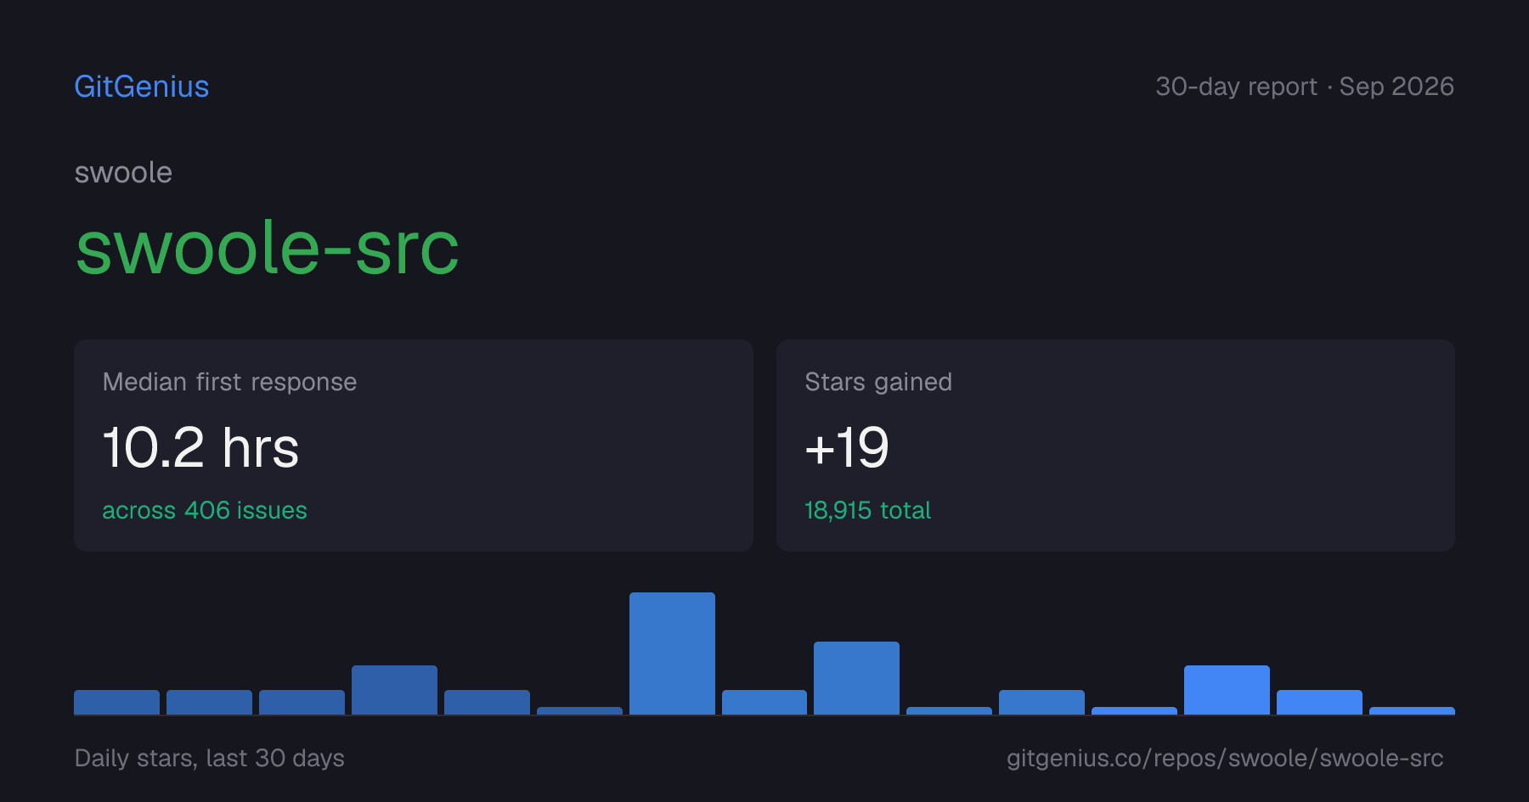
Task: Open the Median first response card
Action: pyautogui.click(x=414, y=446)
